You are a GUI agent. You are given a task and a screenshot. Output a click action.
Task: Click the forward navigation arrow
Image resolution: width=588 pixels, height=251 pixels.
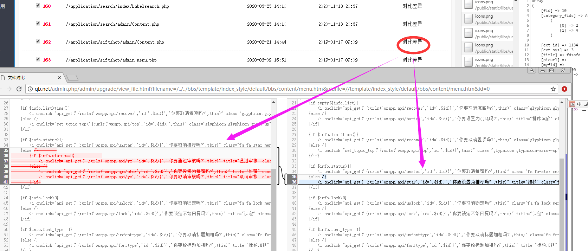[x=9, y=89]
